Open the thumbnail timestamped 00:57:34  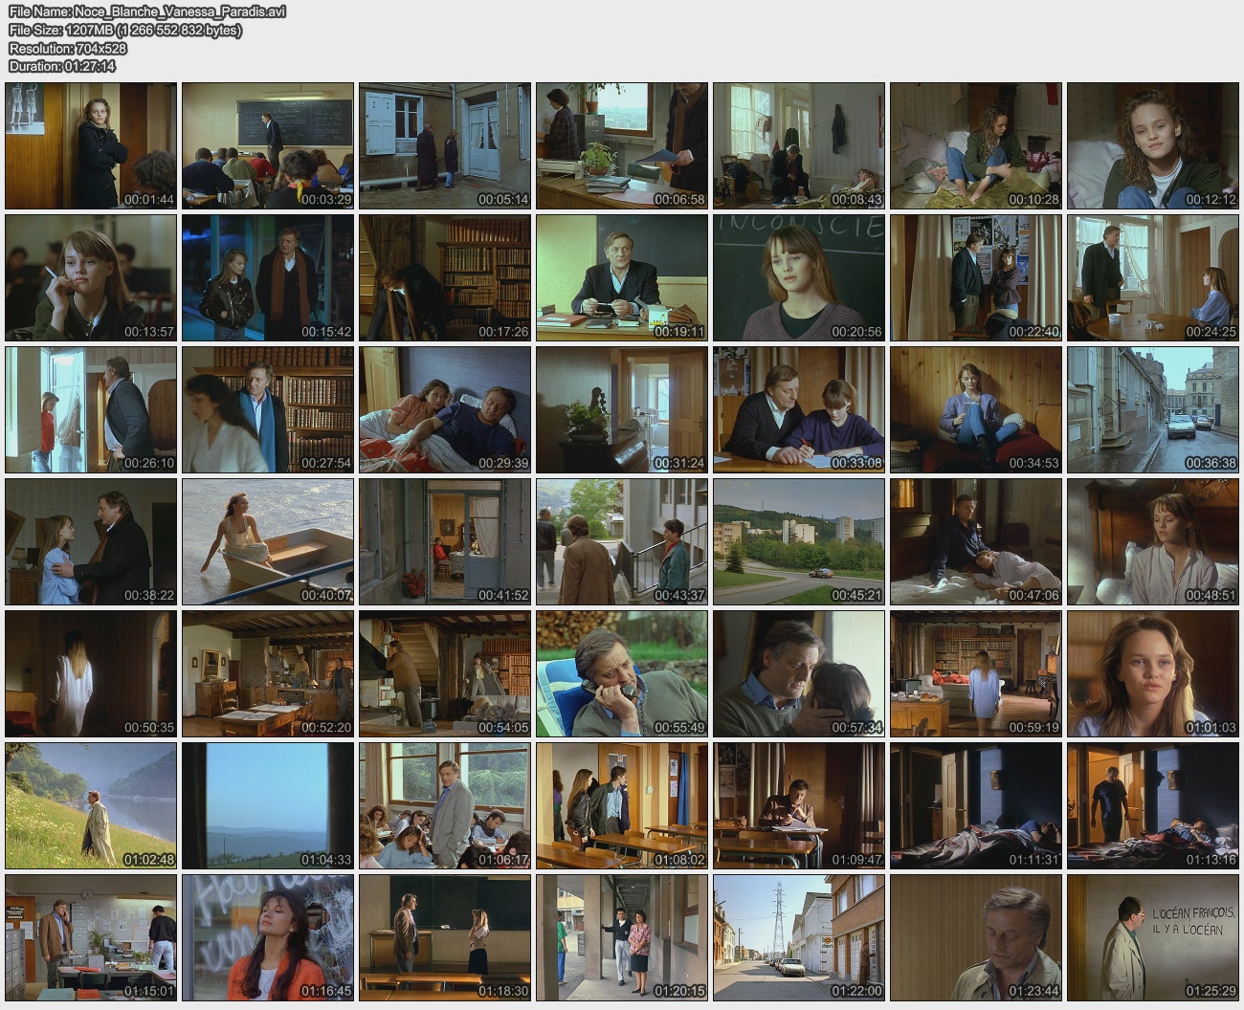(799, 673)
